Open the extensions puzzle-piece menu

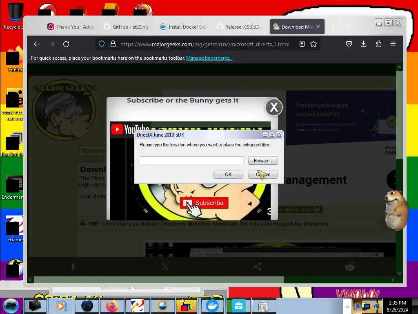click(378, 44)
